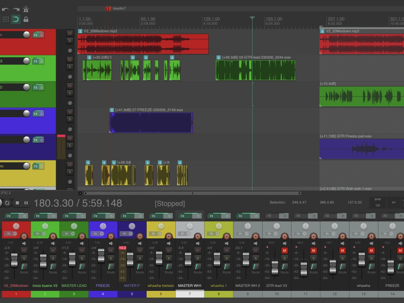
Task: Click selection start value 249.4.47
Action: tap(299, 202)
